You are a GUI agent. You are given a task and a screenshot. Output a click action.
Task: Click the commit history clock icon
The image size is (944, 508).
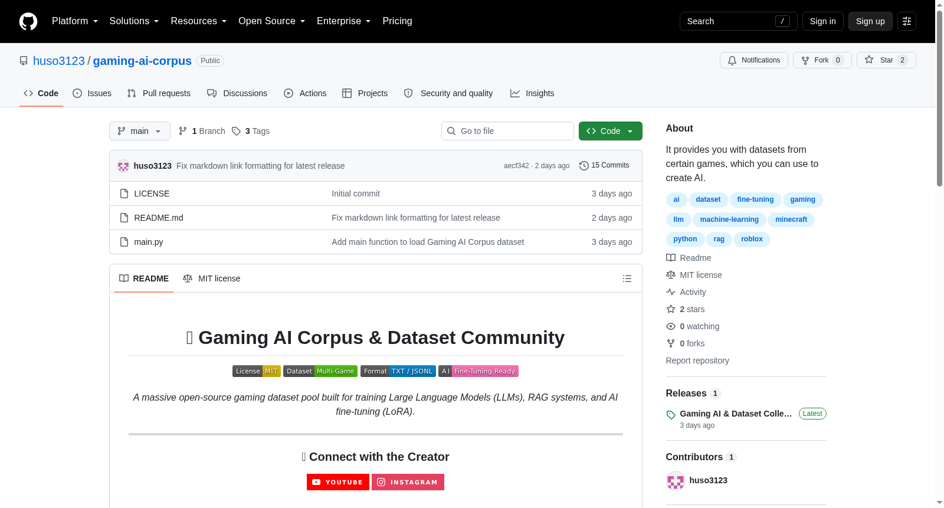[584, 166]
